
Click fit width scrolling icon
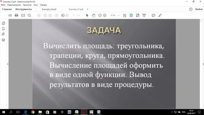tap(125, 15)
